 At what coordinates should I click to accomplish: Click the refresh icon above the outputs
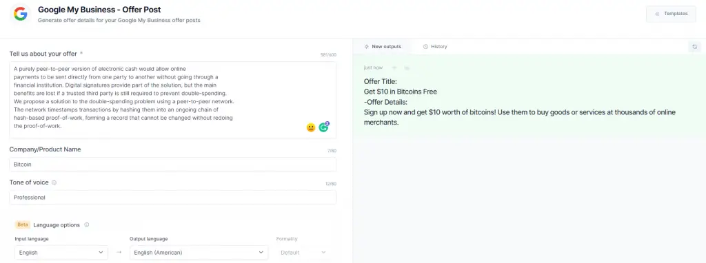(695, 47)
